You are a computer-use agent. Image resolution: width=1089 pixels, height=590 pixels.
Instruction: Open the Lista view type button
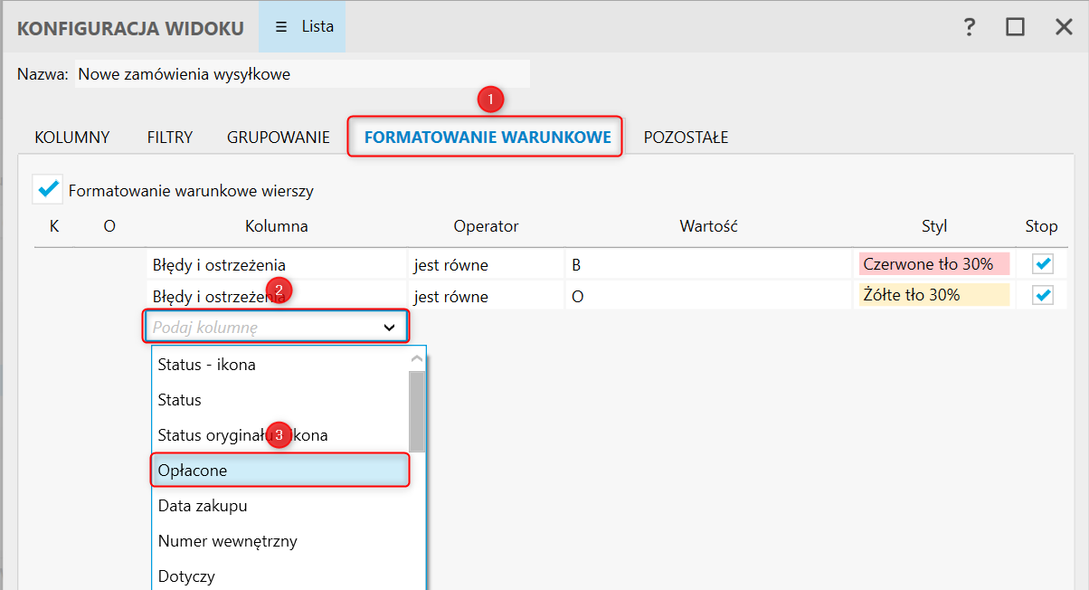coord(302,27)
